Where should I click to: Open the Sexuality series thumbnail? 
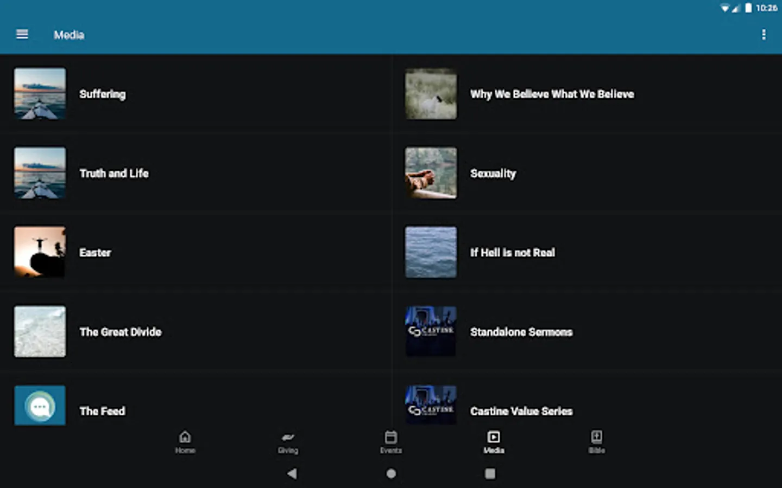coord(431,173)
